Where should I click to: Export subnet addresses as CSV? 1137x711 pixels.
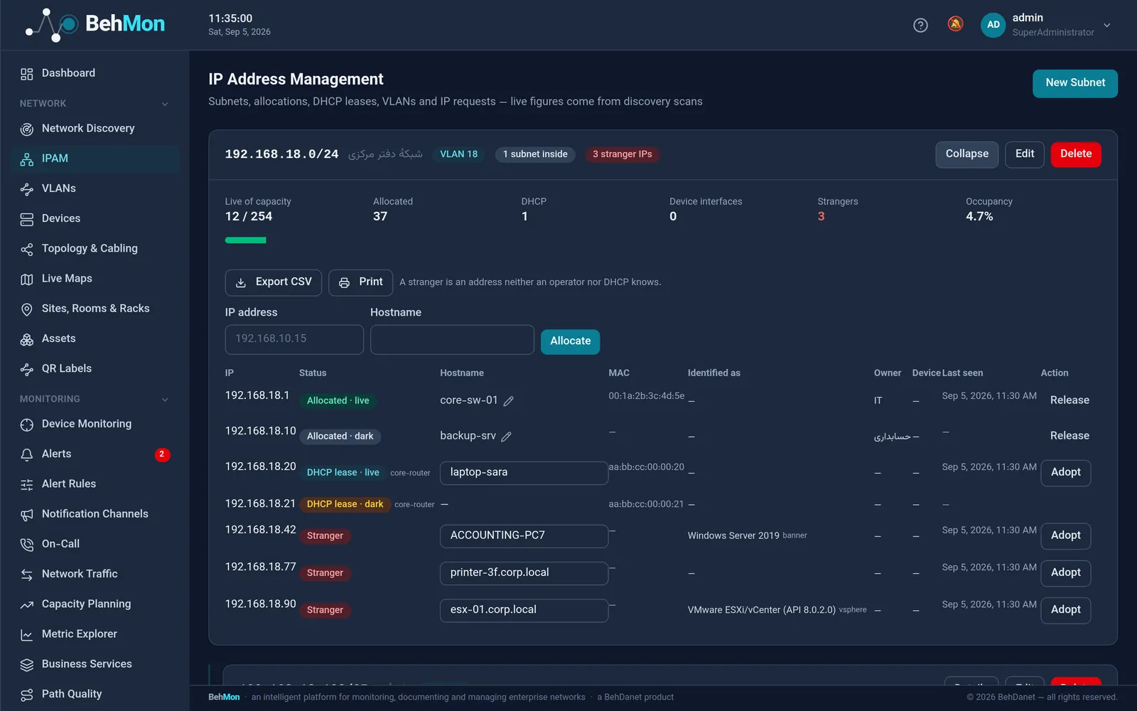coord(273,282)
